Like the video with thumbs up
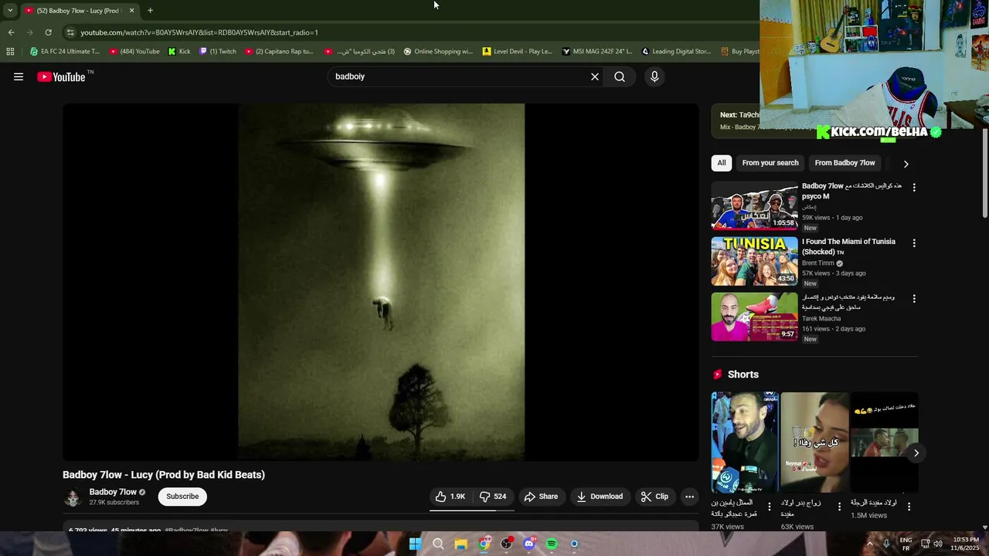989x556 pixels. [x=450, y=497]
